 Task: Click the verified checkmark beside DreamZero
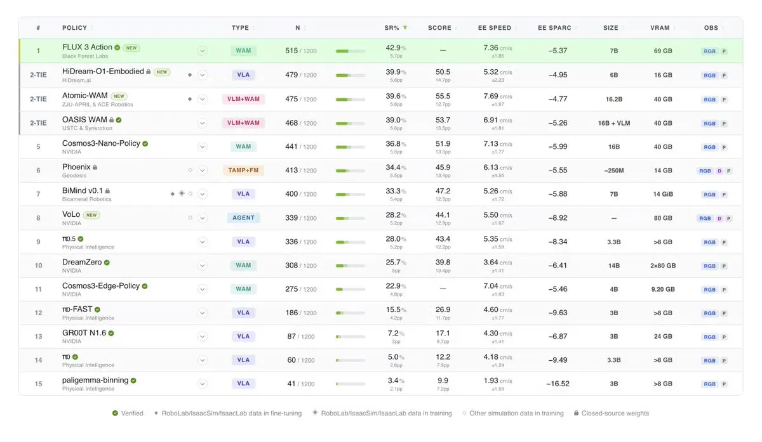point(107,263)
